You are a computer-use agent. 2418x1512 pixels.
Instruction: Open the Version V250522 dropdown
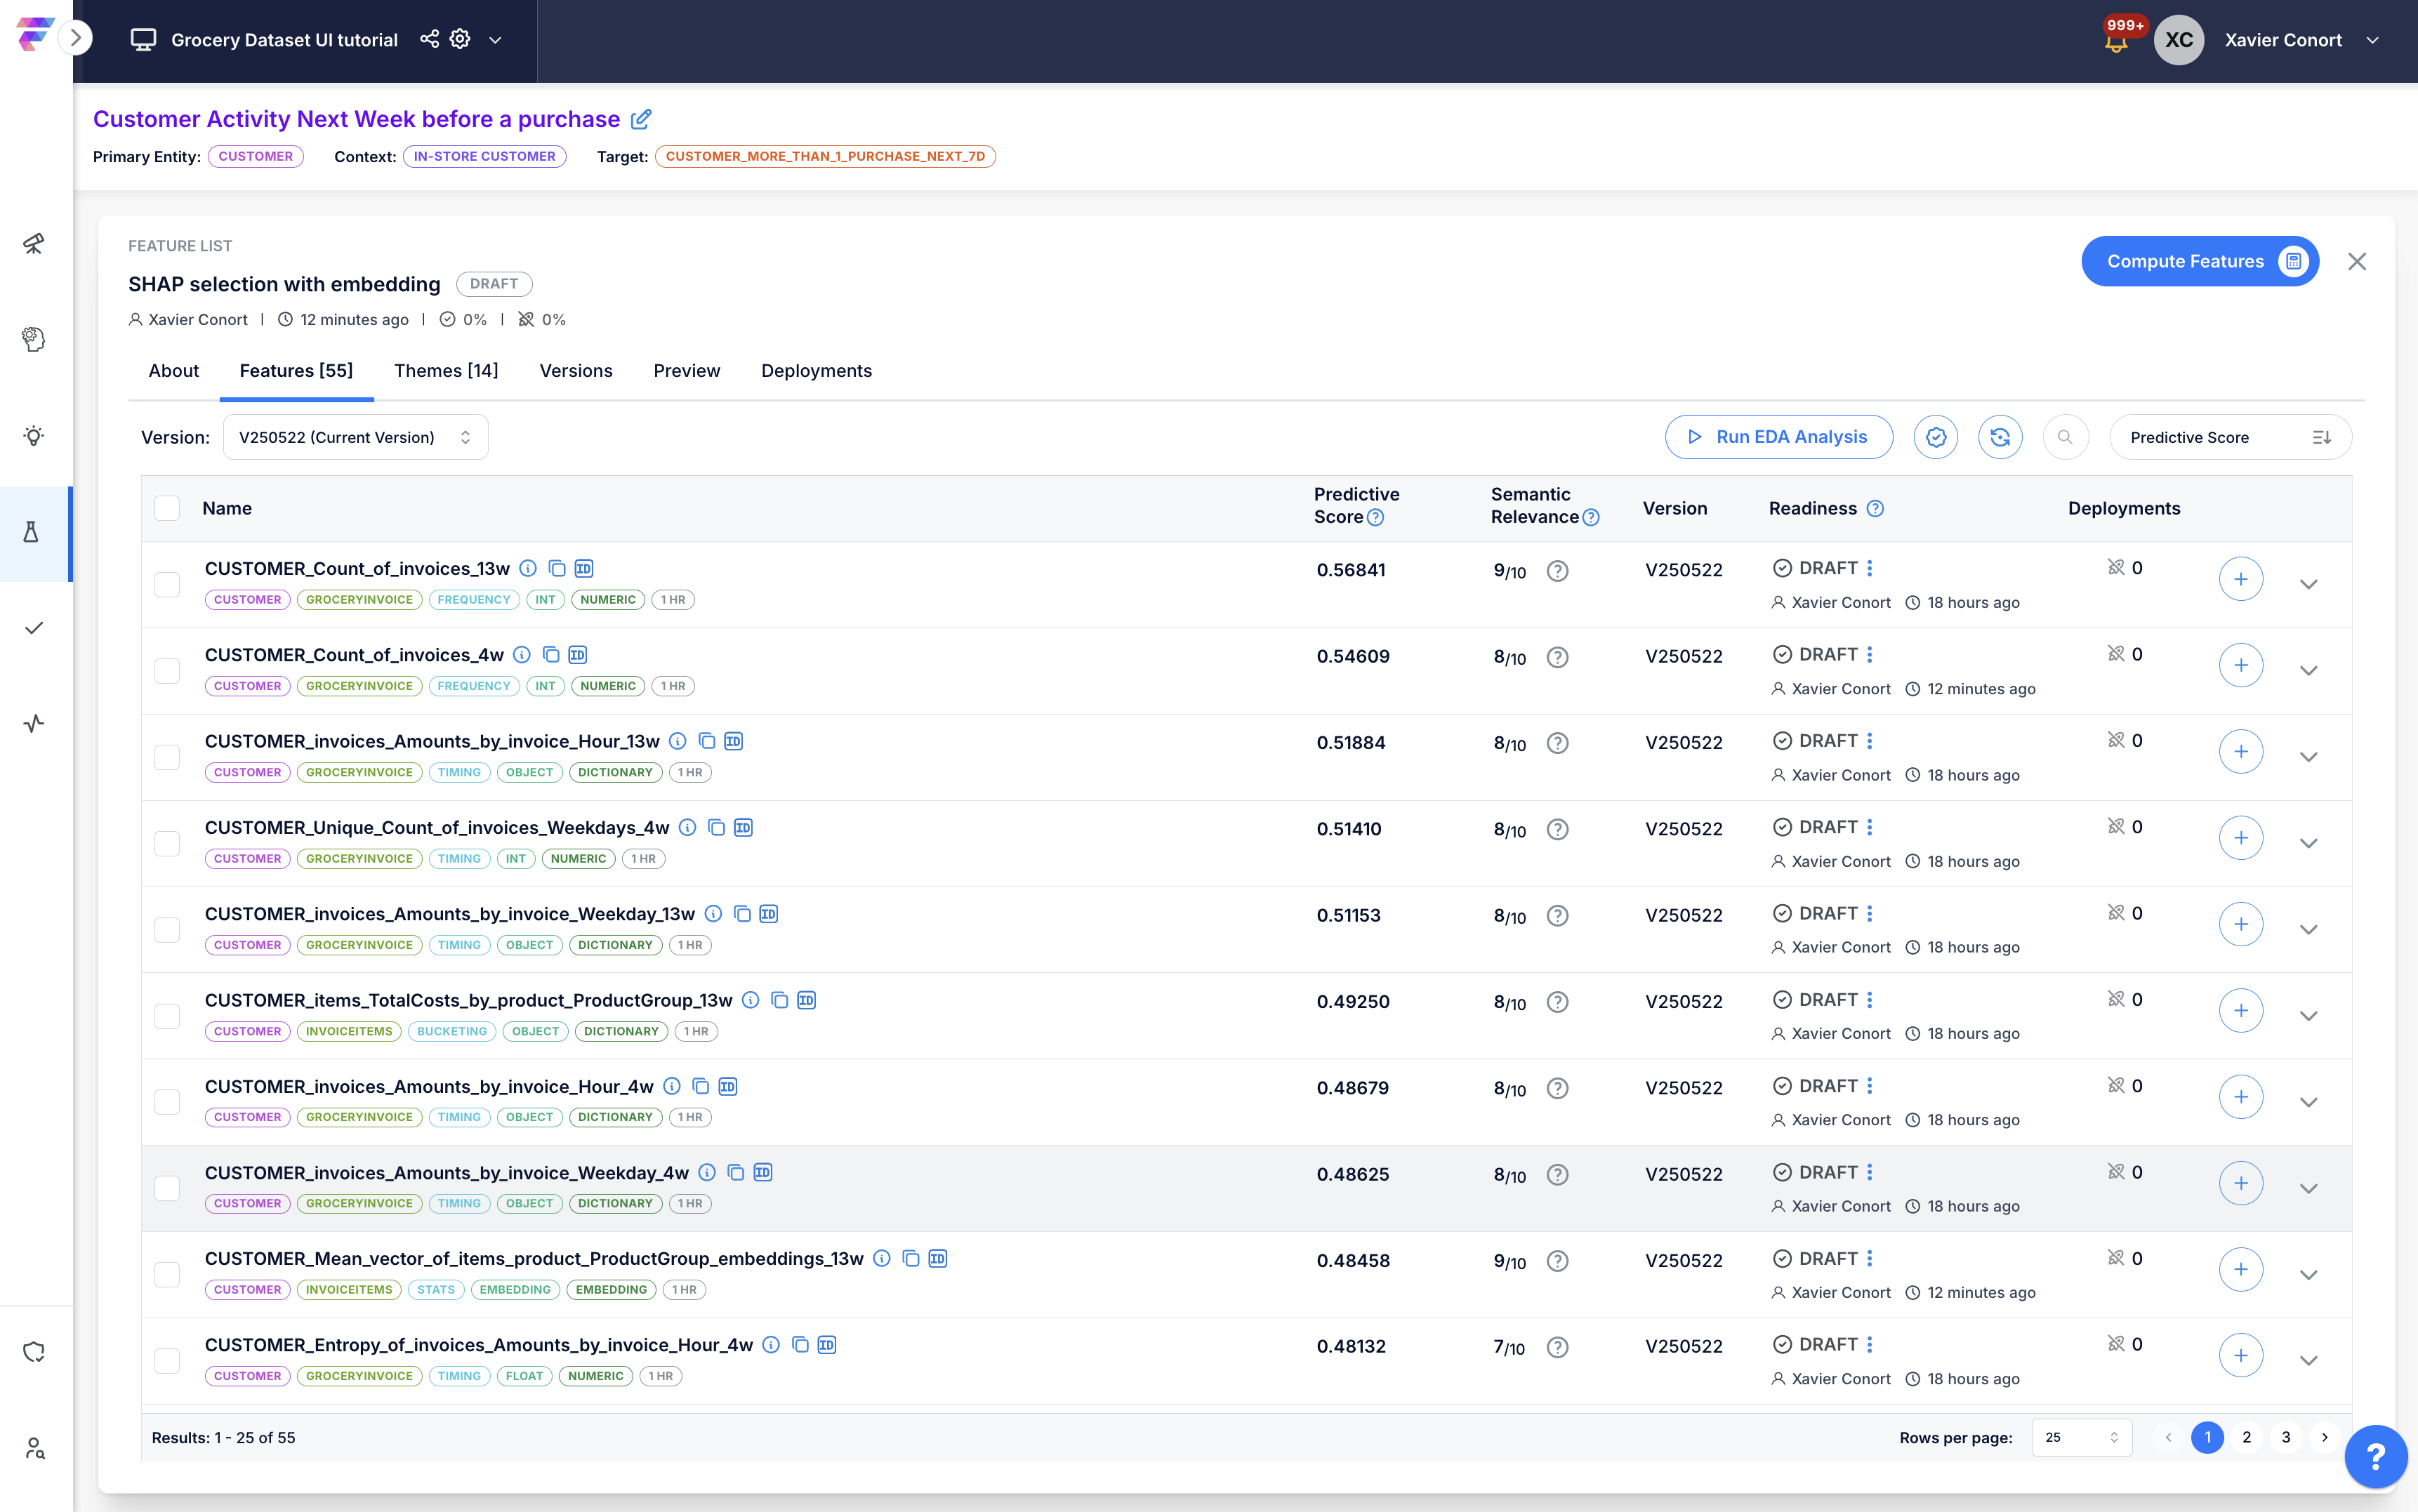coord(355,437)
